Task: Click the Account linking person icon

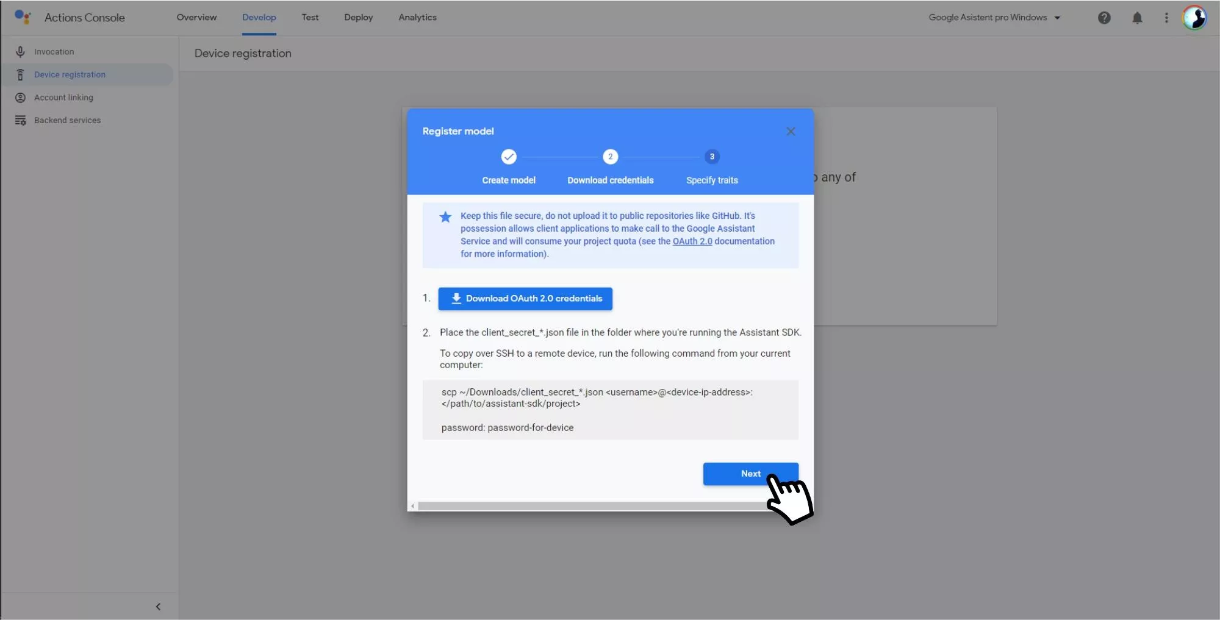Action: (x=20, y=98)
